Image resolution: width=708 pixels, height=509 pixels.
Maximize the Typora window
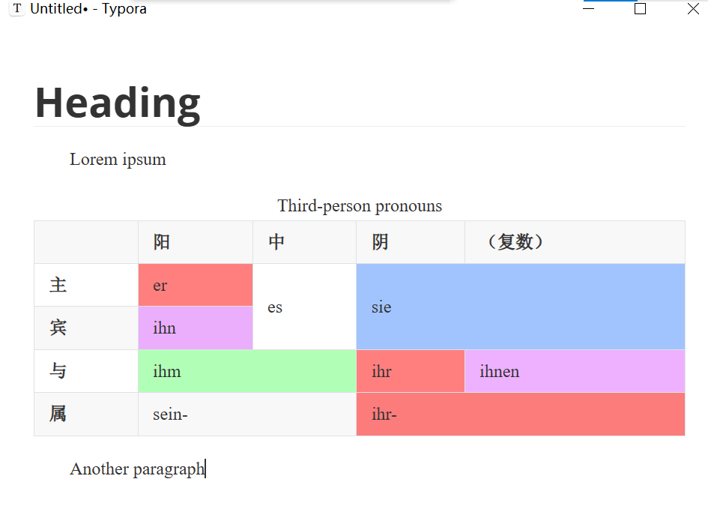(x=640, y=9)
